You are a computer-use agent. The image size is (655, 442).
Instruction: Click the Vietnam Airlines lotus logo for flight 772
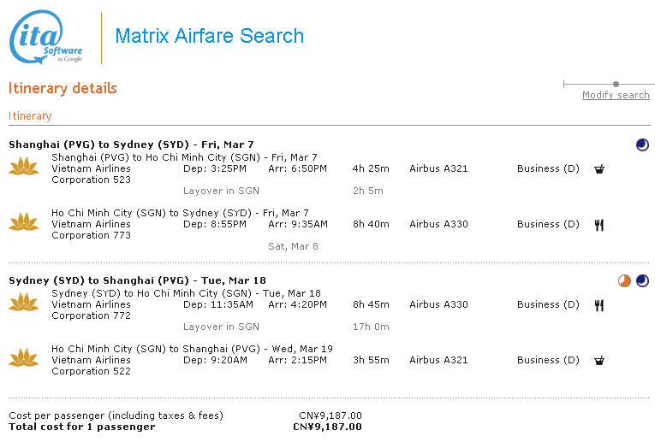24,302
